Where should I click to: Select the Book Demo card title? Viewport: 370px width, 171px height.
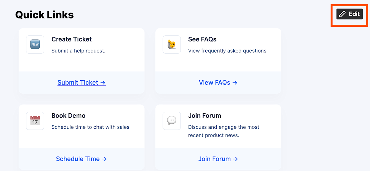tap(68, 115)
